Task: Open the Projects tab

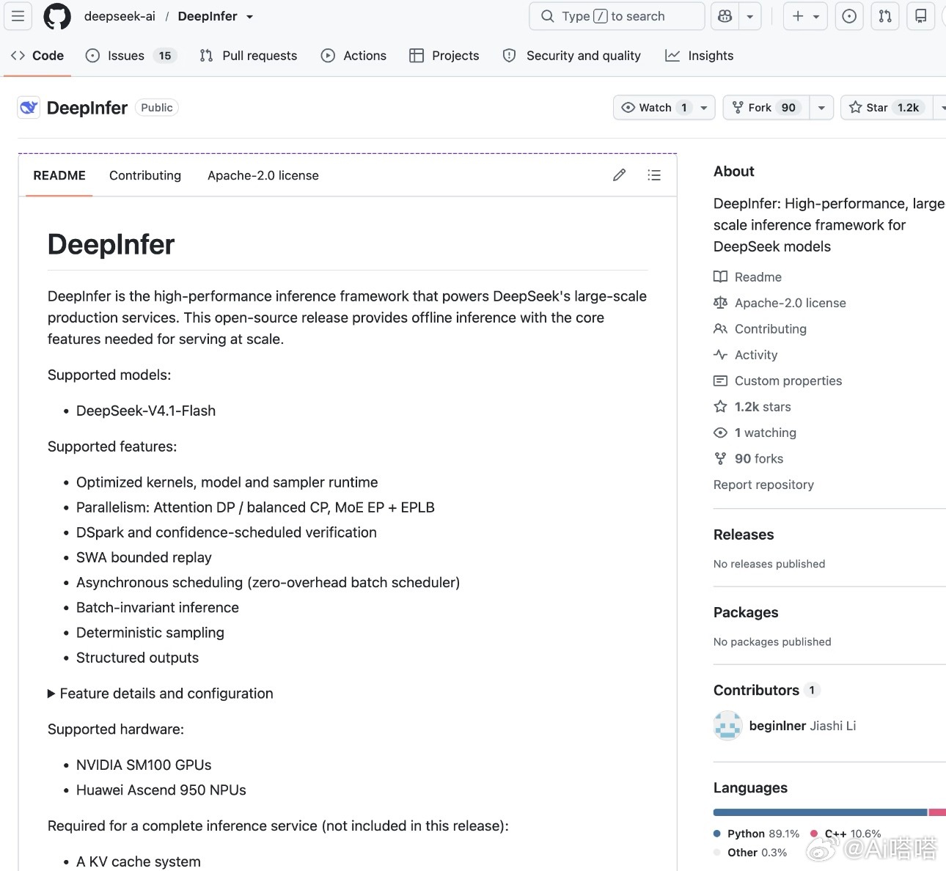Action: point(444,56)
